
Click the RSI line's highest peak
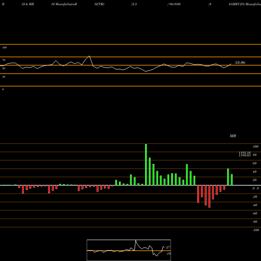89,56
